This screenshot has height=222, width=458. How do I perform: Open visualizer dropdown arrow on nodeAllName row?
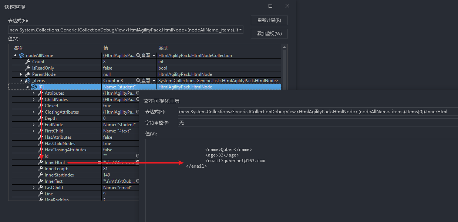coord(154,55)
